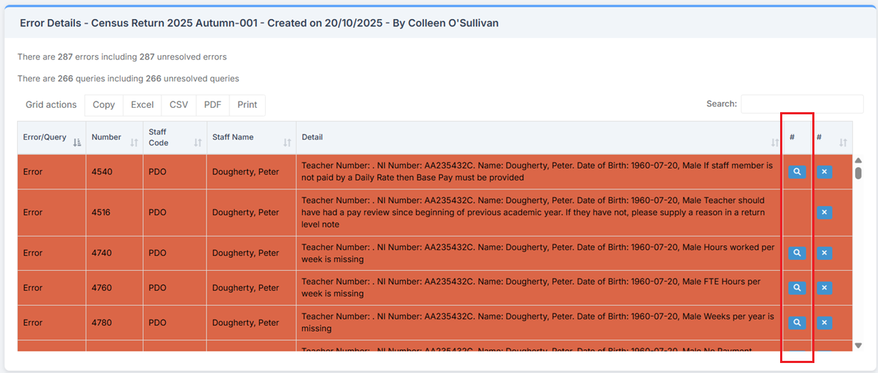Open the magnifier icon on row 4740

click(x=797, y=253)
